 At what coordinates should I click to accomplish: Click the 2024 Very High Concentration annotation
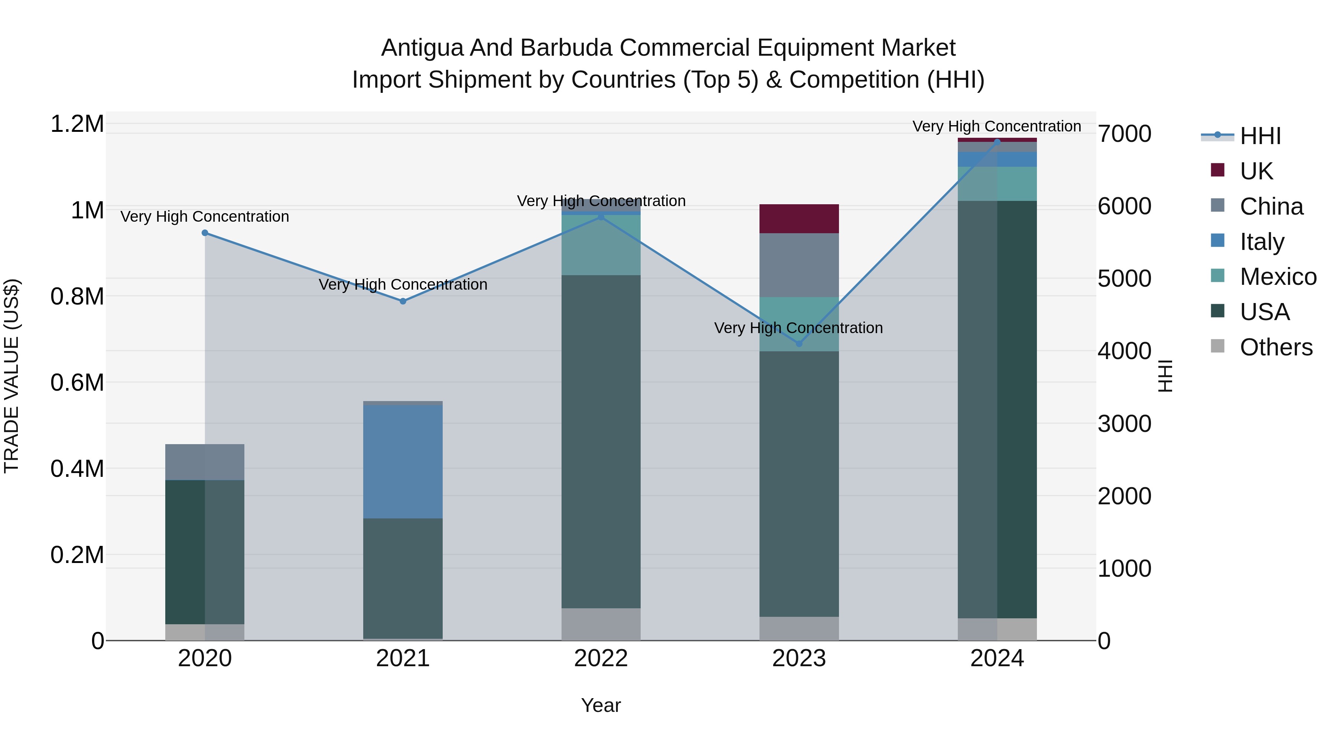(997, 126)
